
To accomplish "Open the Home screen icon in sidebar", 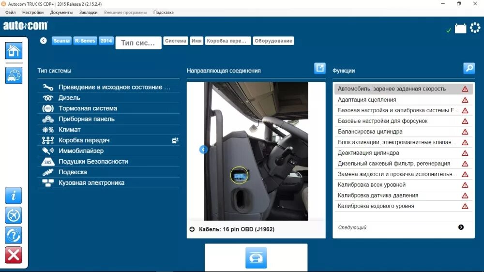I will [x=14, y=51].
